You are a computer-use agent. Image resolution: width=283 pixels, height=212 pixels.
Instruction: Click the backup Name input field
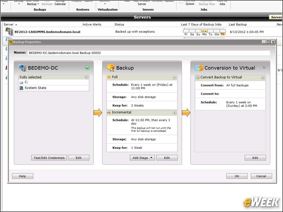[149, 53]
